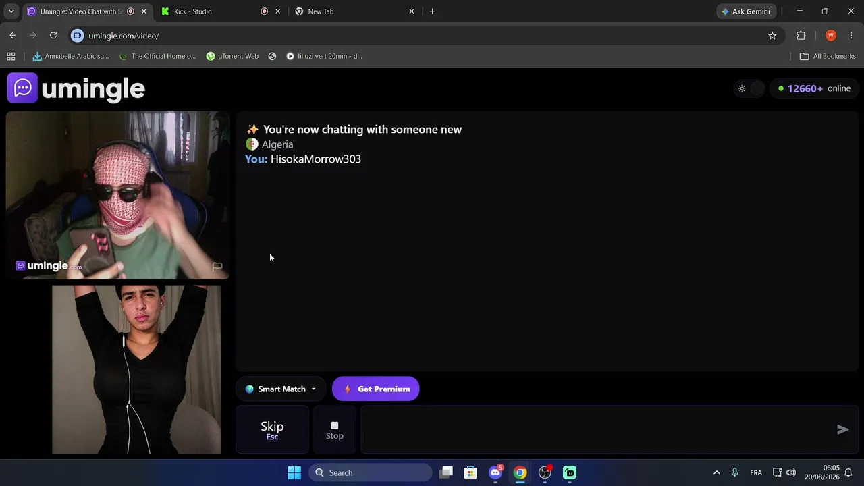Open the Annabelle Arabic su... bookmark

point(71,56)
